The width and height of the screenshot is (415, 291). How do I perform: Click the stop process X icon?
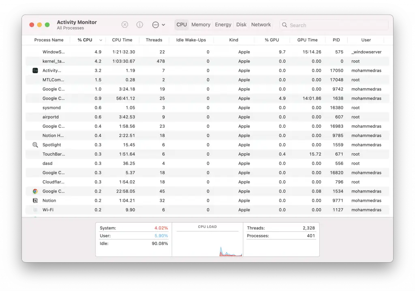tap(125, 25)
